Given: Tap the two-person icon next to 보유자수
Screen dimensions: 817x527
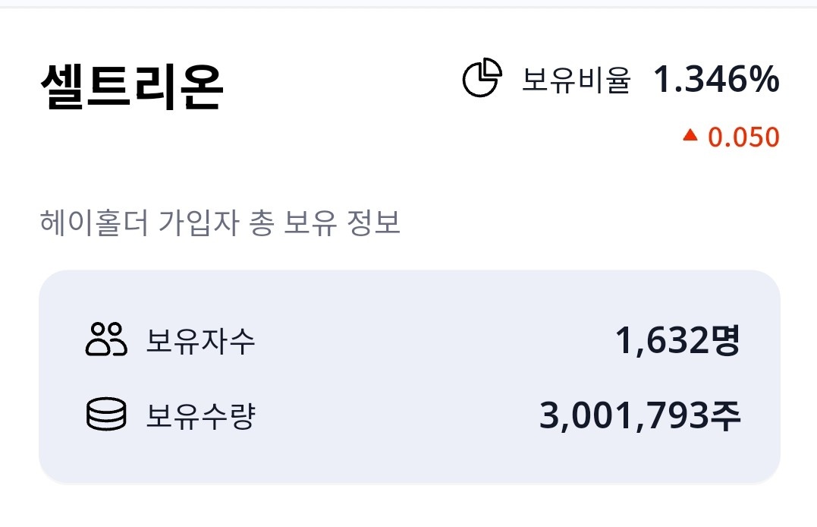Looking at the screenshot, I should 105,339.
